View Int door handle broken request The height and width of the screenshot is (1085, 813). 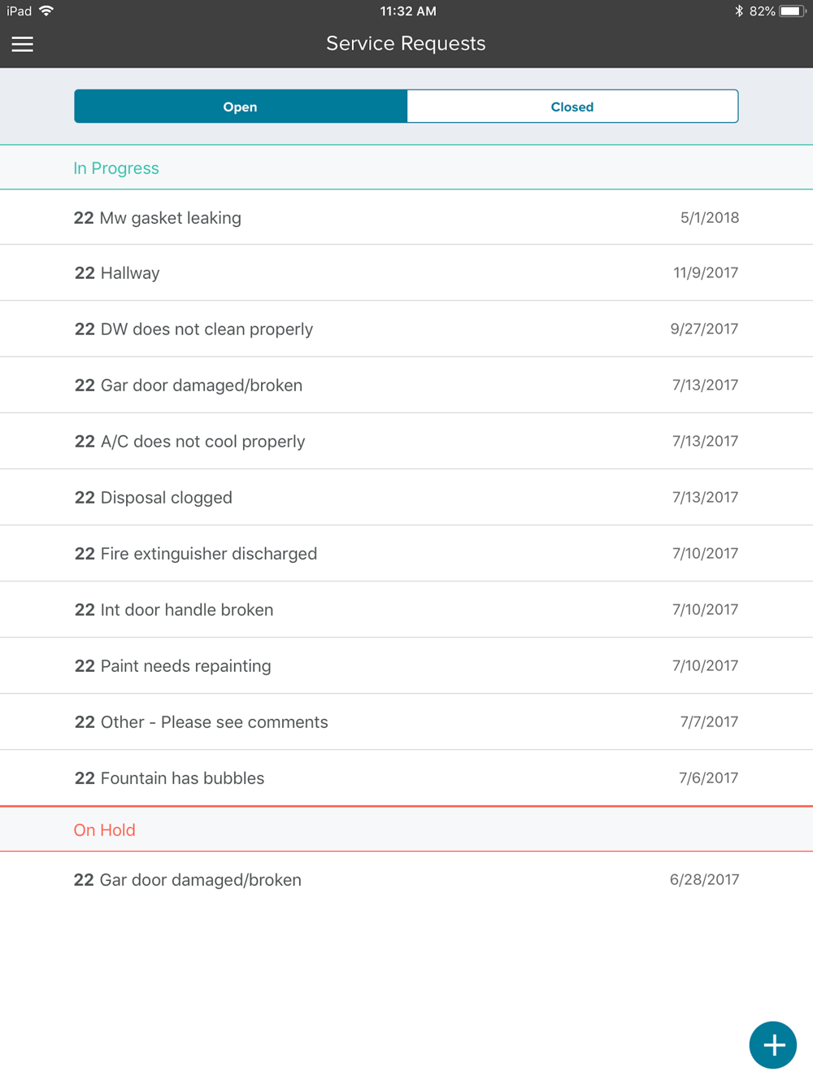(406, 610)
